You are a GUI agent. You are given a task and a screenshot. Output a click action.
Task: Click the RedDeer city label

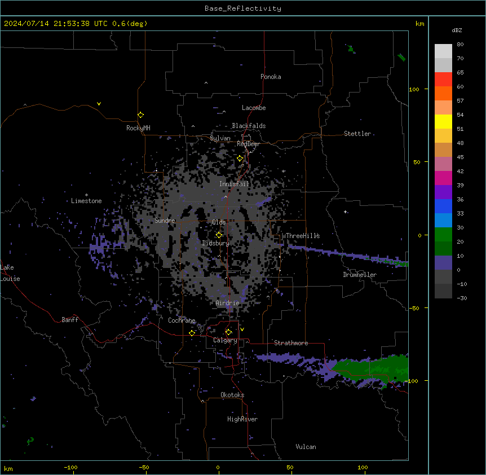(x=248, y=144)
